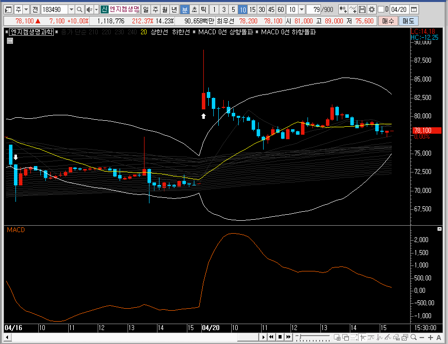The image size is (448, 344).
Task: Select the 초 second period tab
Action: 194,9
